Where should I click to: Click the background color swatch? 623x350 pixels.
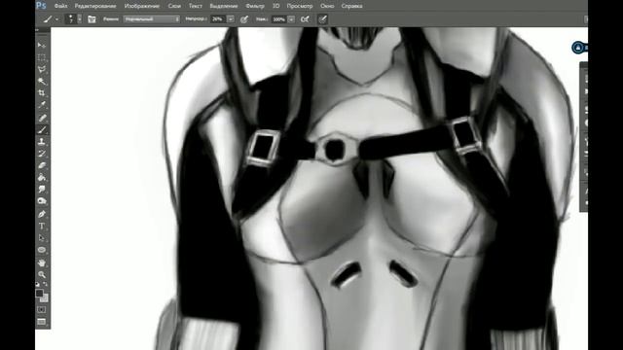(45, 298)
